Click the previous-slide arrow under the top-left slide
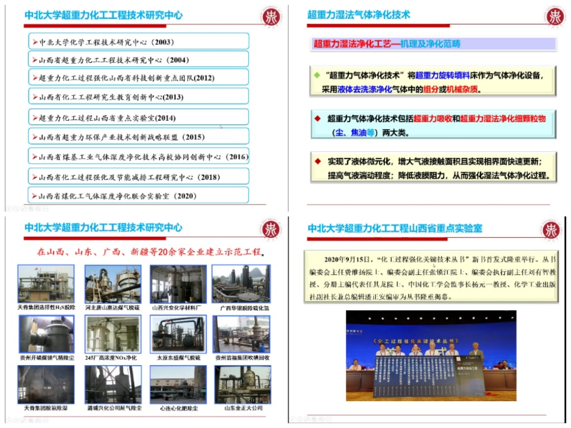 (9, 209)
